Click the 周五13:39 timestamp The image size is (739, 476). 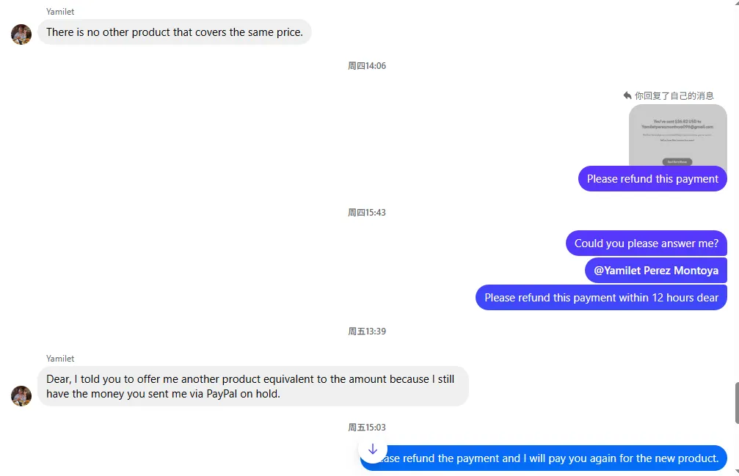(x=367, y=332)
